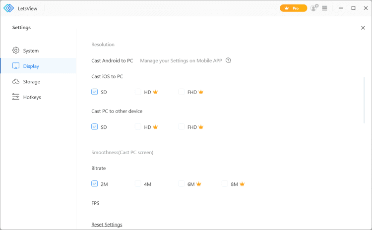Click the Hotkeys sliders icon in sidebar

pyautogui.click(x=16, y=97)
